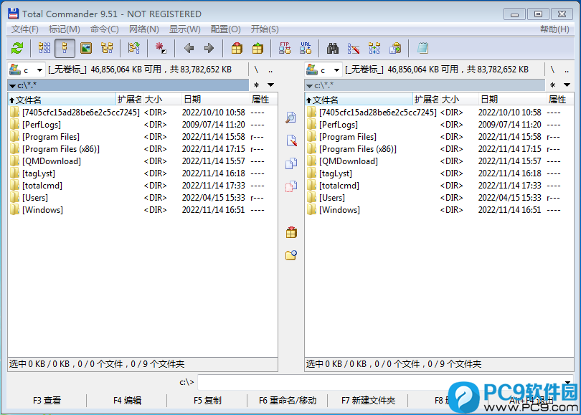Go to root with left panel backslash button
Screen dimensions: 581x415
(256, 70)
